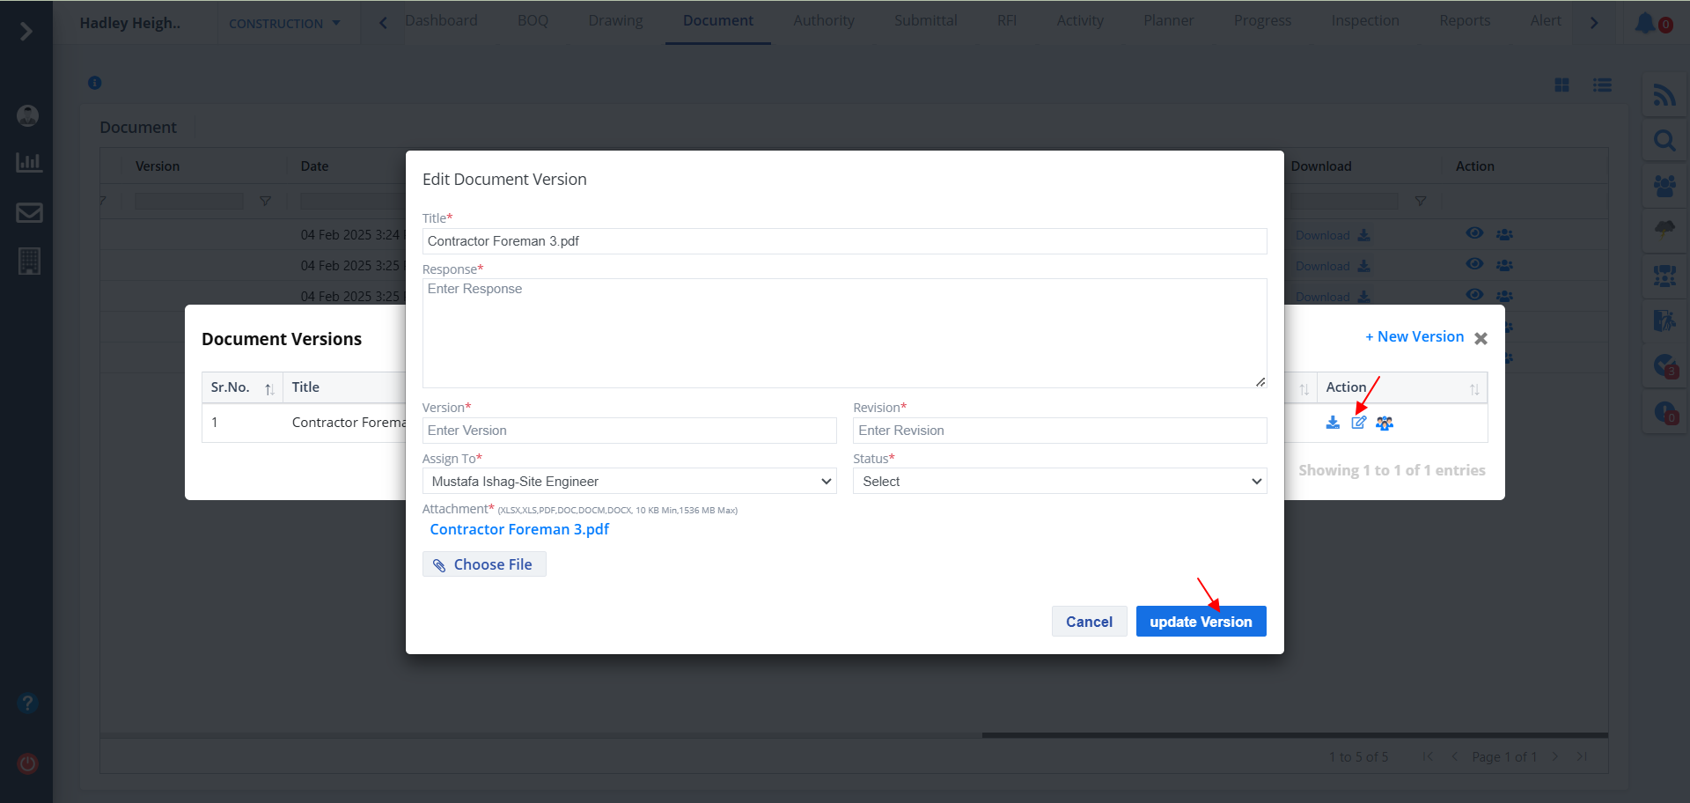Click the Cancel button
The image size is (1690, 803).
[x=1089, y=622]
